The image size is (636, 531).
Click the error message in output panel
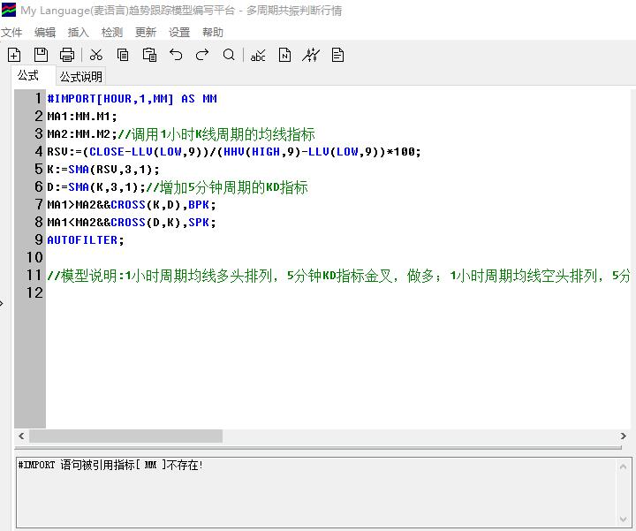click(x=110, y=465)
